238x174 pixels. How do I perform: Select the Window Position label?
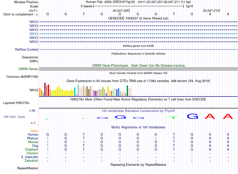point(26,2)
